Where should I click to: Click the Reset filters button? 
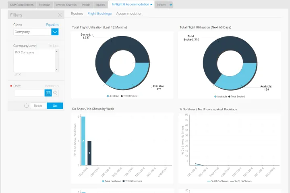(x=38, y=106)
